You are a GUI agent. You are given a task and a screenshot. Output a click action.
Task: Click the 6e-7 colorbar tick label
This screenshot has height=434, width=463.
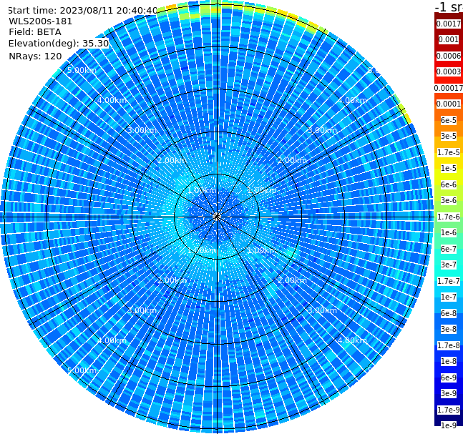[x=449, y=249]
